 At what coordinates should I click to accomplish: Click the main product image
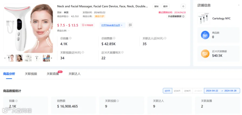pos(28,29)
